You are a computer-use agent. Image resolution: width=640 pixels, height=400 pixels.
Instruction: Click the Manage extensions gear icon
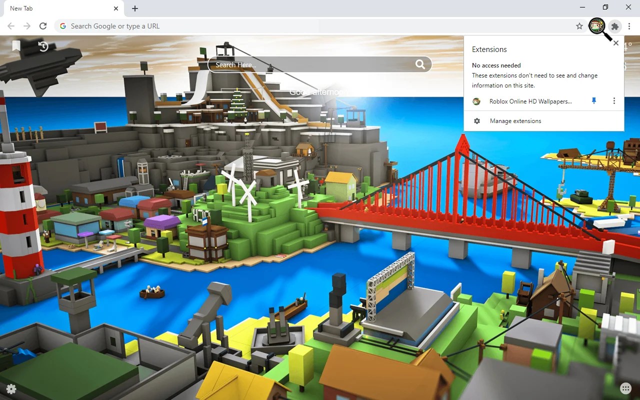pyautogui.click(x=477, y=121)
